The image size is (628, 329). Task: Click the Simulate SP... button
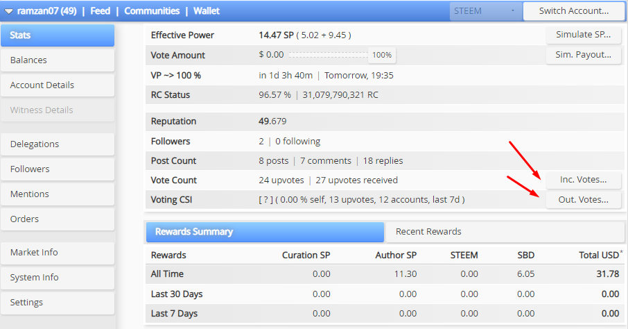tap(583, 35)
